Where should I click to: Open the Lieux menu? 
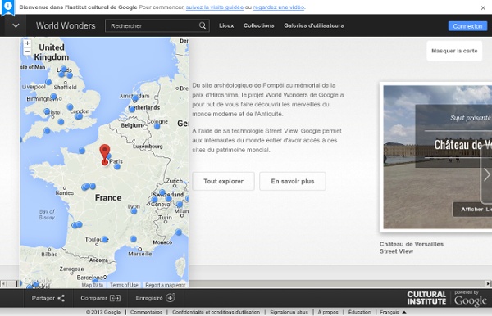226,25
